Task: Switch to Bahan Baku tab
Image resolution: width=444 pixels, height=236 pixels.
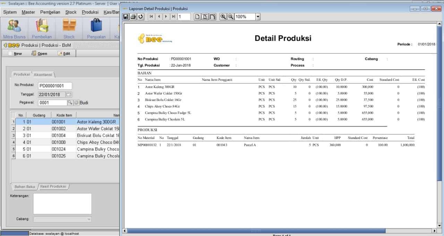Action: tap(25, 186)
